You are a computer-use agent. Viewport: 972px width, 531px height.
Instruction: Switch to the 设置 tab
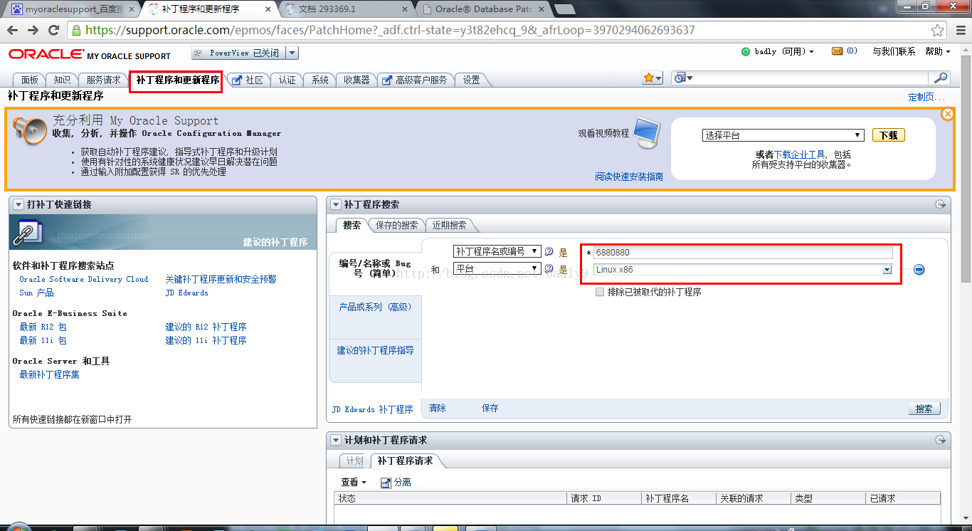[471, 80]
